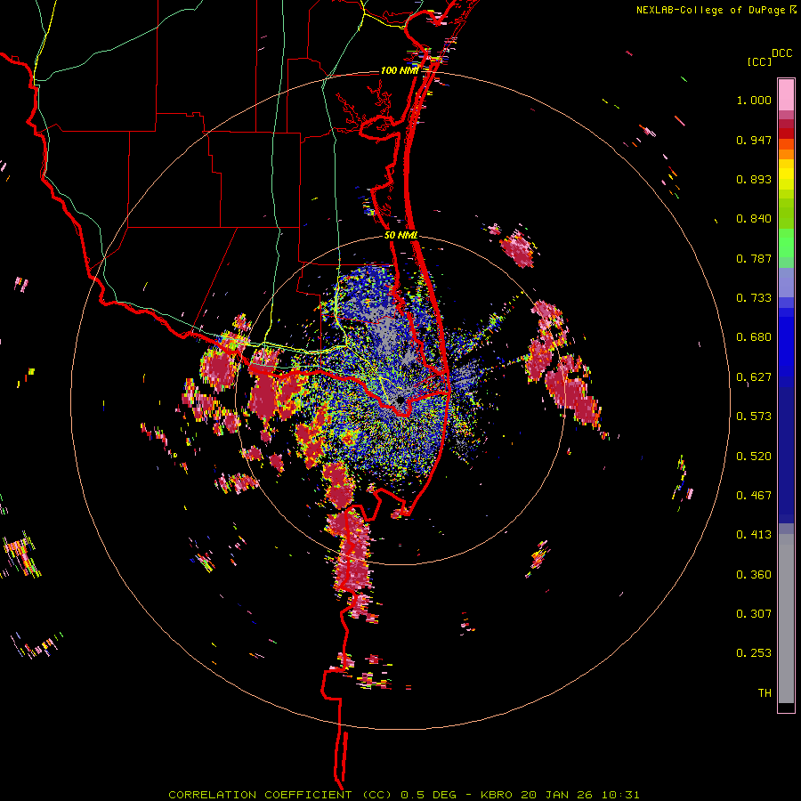Click the [CC] legend unit label

pyautogui.click(x=760, y=61)
